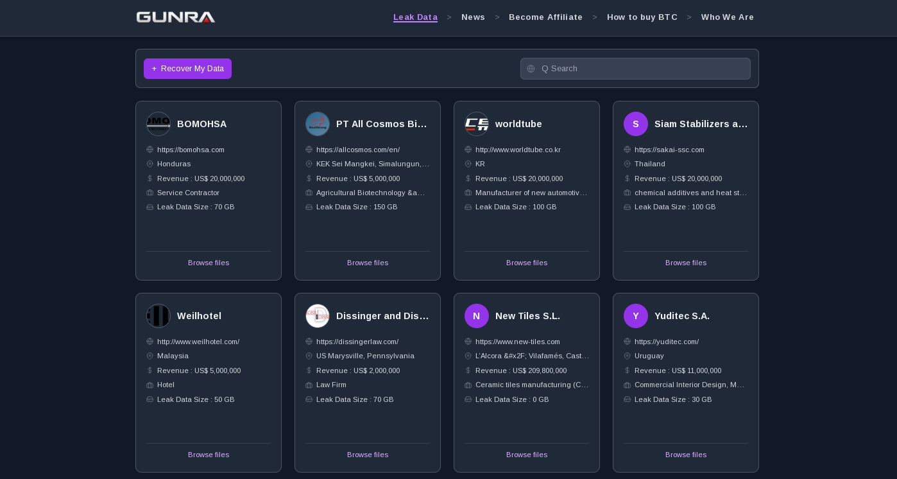Click Browse files on the Dissinger card
This screenshot has height=479, width=897.
(x=368, y=455)
